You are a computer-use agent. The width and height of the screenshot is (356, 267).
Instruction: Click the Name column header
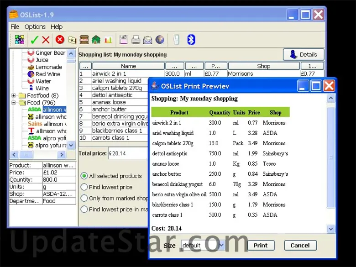129,66
